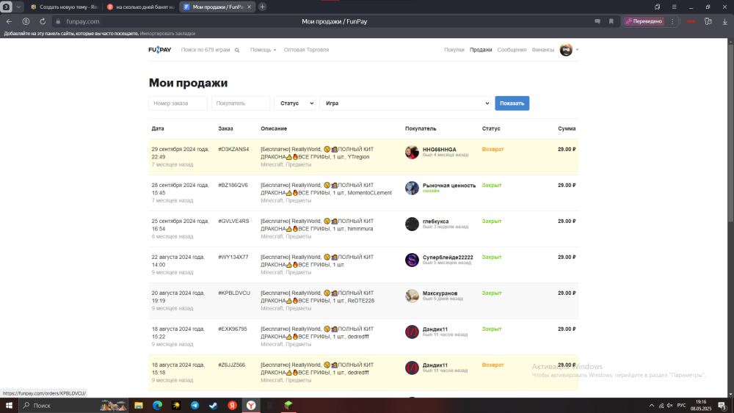This screenshot has height=413, width=734.
Task: Open a new tab with plus icon
Action: 263,7
